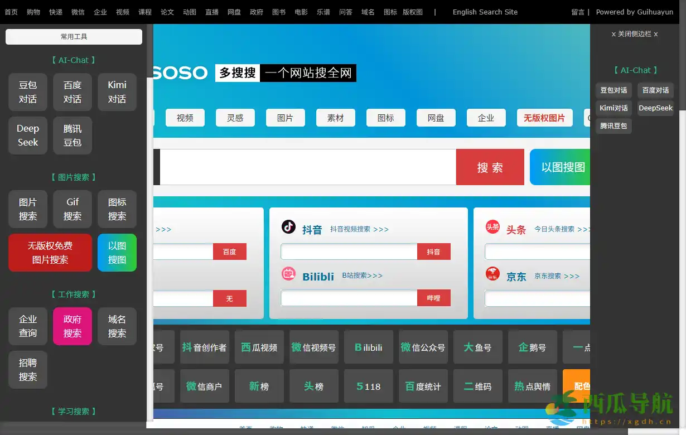
Task: Launch DeepSeek chat from the left sidebar
Action: tap(27, 136)
